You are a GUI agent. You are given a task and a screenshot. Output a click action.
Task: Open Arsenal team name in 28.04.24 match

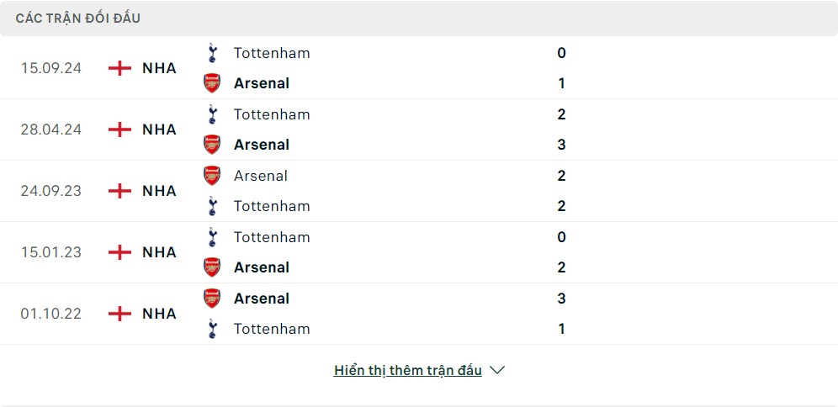[x=262, y=145]
